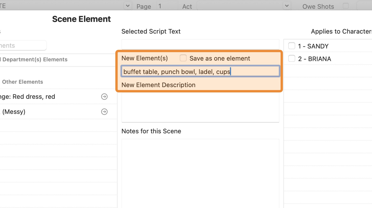Click the Act combo box field
Image resolution: width=372 pixels, height=208 pixels.
pos(239,6)
